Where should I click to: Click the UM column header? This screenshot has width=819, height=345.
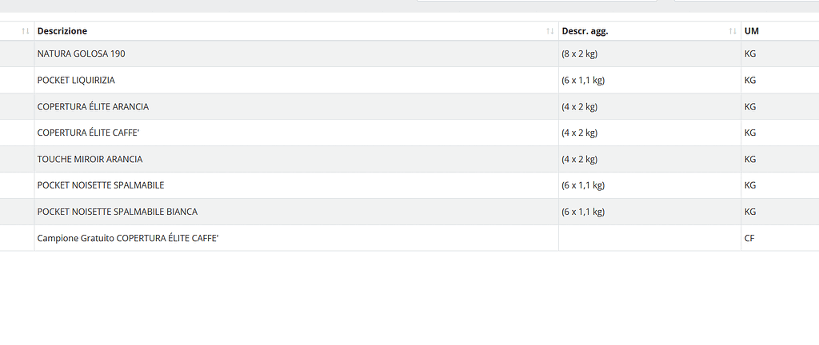(752, 31)
